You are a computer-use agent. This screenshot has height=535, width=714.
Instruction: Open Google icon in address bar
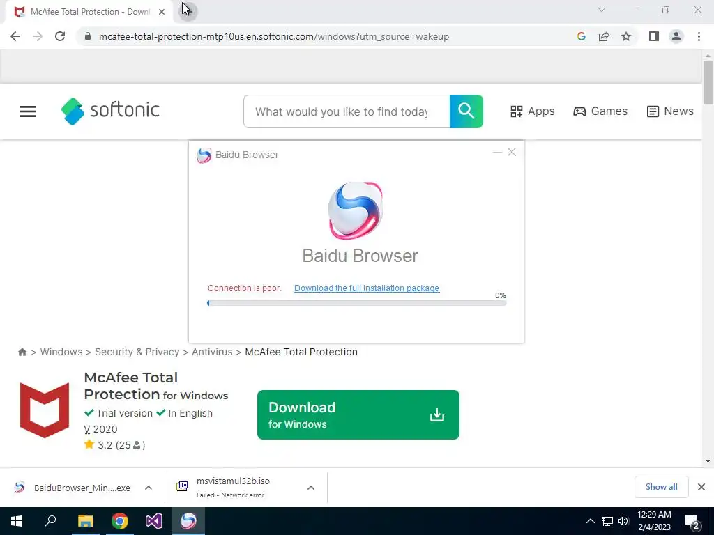581,36
